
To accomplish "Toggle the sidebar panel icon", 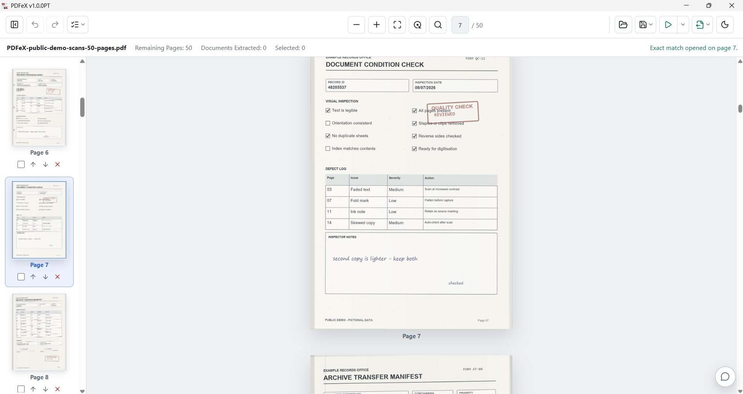I will [x=15, y=25].
